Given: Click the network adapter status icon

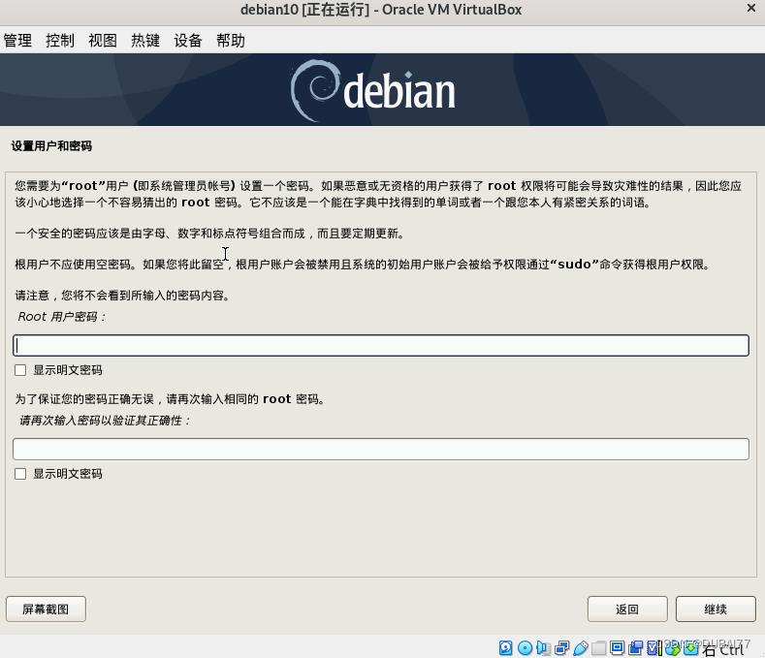Looking at the screenshot, I should [x=562, y=647].
